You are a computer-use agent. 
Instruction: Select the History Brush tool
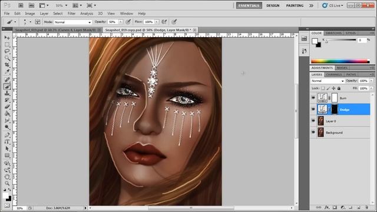(x=7, y=100)
